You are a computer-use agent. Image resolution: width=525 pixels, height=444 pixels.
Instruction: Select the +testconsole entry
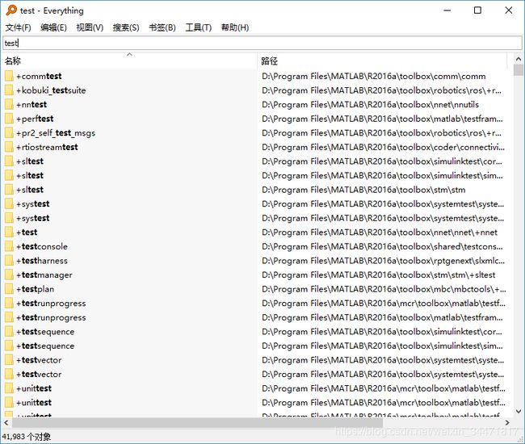(x=42, y=246)
